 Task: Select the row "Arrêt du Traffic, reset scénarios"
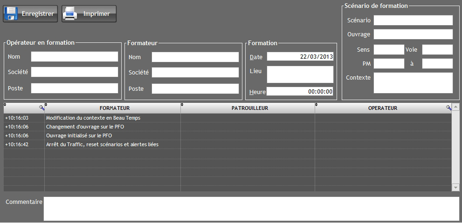103,145
